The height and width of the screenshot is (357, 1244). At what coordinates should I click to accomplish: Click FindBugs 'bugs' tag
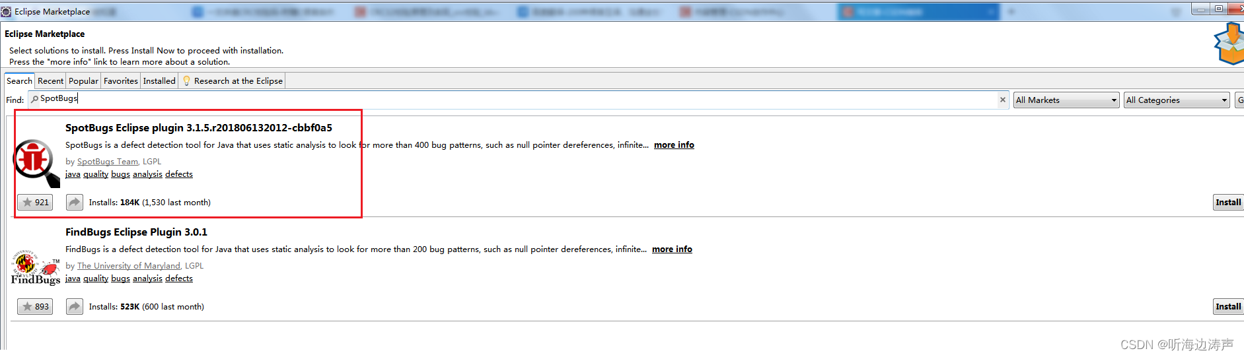pos(120,278)
